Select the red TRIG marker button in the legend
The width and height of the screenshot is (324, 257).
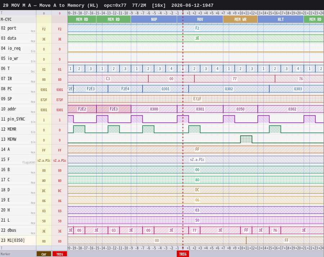(60, 254)
